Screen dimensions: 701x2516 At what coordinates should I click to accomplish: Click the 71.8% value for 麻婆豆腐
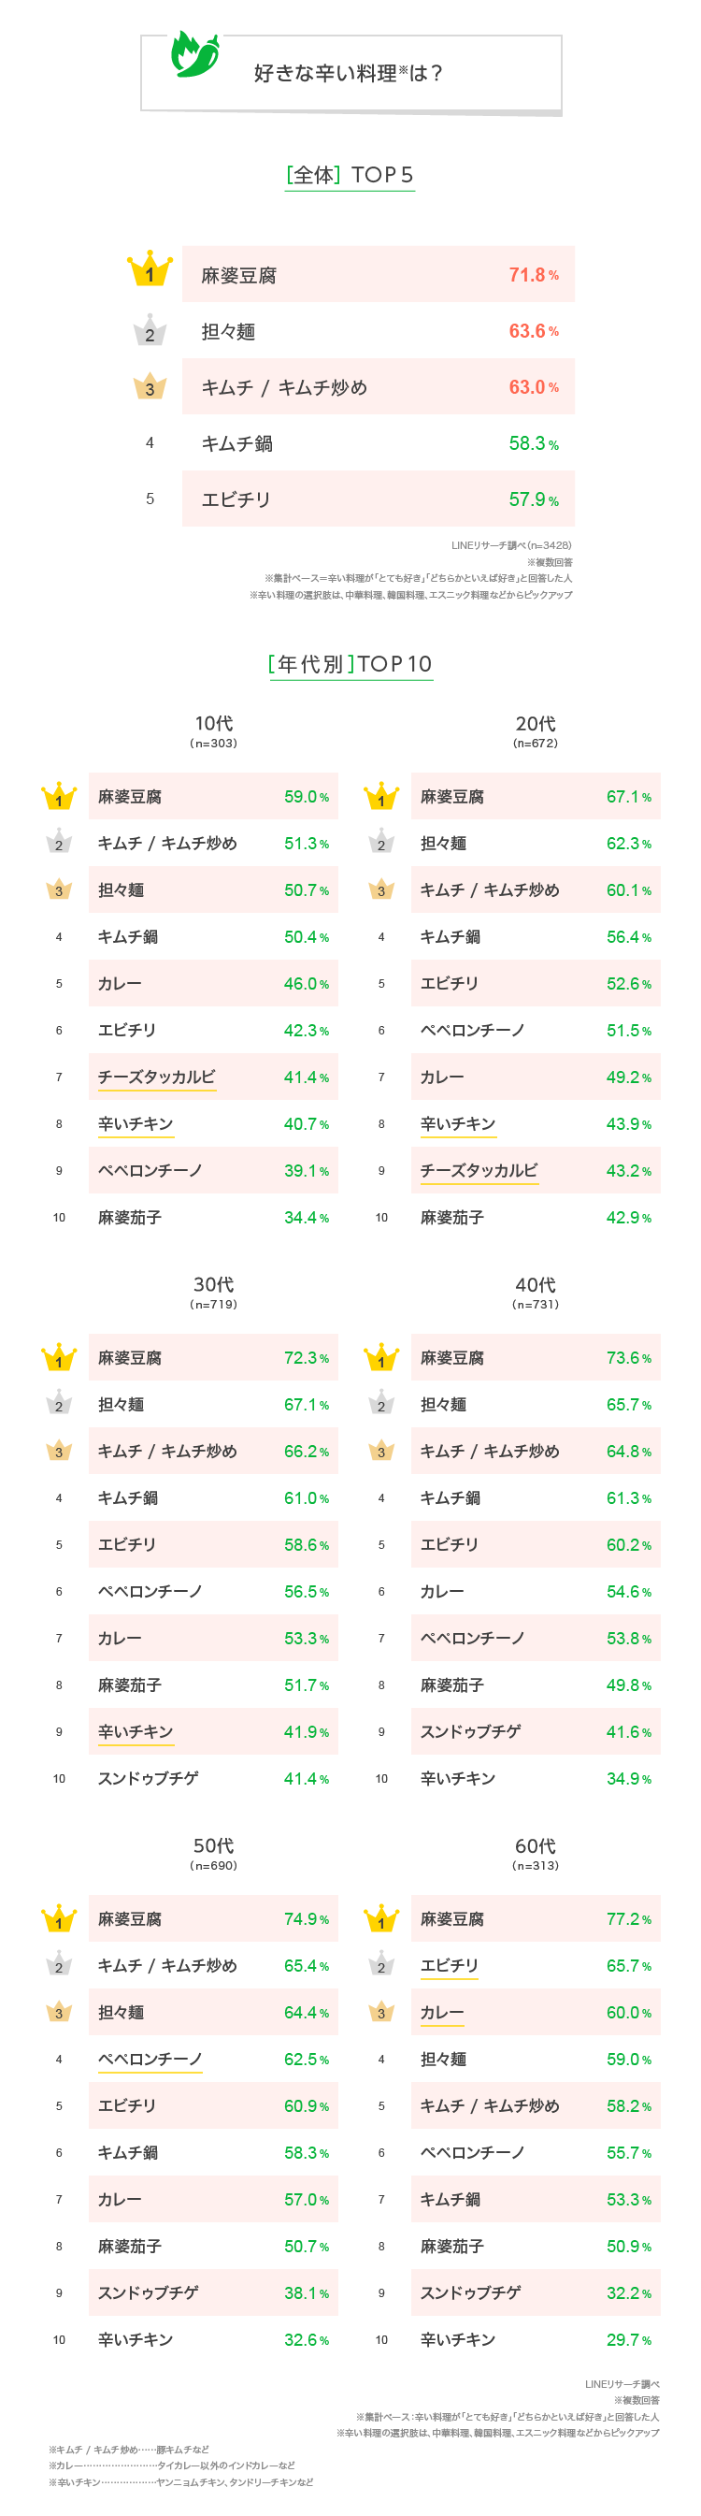(x=533, y=274)
